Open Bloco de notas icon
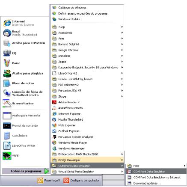This screenshot has height=187, width=187. pos(7,83)
